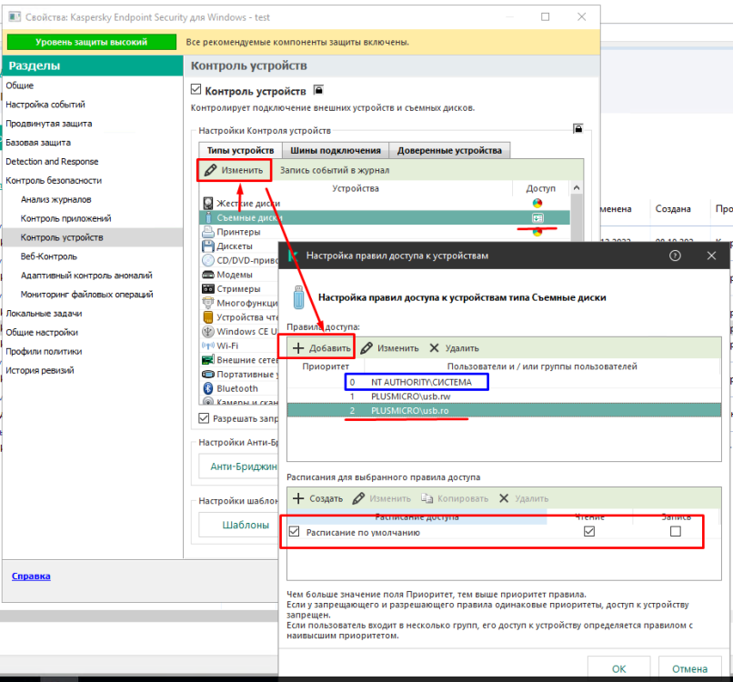Click Создать to create a new schedule

(318, 498)
